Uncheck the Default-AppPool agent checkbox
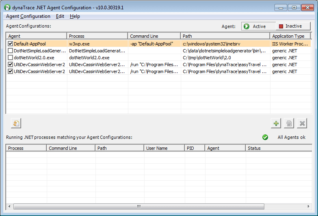 (x=10, y=43)
